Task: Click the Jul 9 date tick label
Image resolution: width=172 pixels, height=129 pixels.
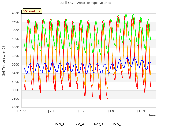Action: [x=111, y=111]
